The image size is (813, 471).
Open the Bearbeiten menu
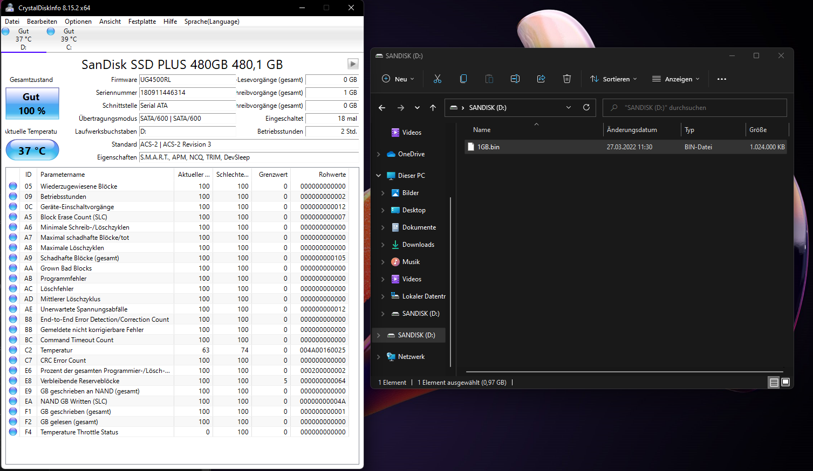[x=42, y=22]
